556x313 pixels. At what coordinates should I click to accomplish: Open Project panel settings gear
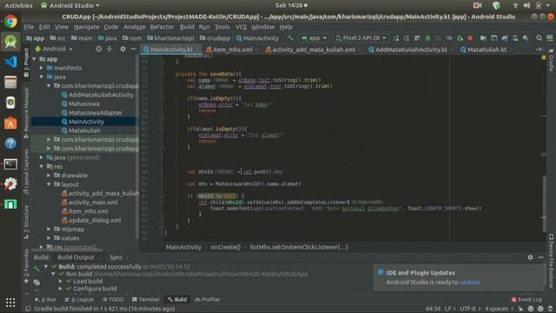click(x=122, y=49)
